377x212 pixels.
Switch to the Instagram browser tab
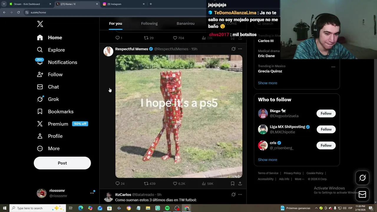coord(124,4)
